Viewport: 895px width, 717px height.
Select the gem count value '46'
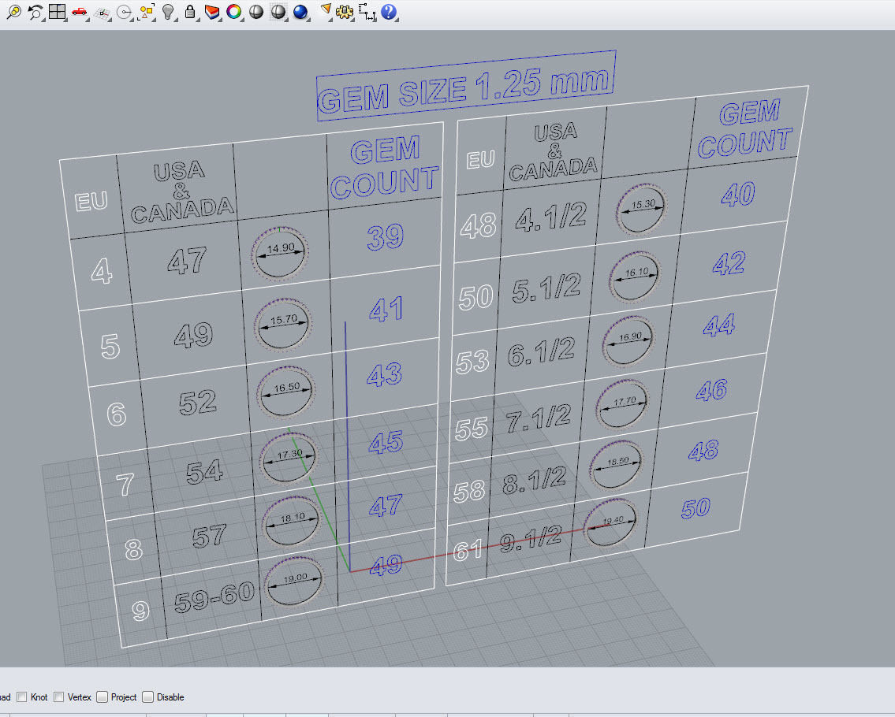pyautogui.click(x=712, y=390)
